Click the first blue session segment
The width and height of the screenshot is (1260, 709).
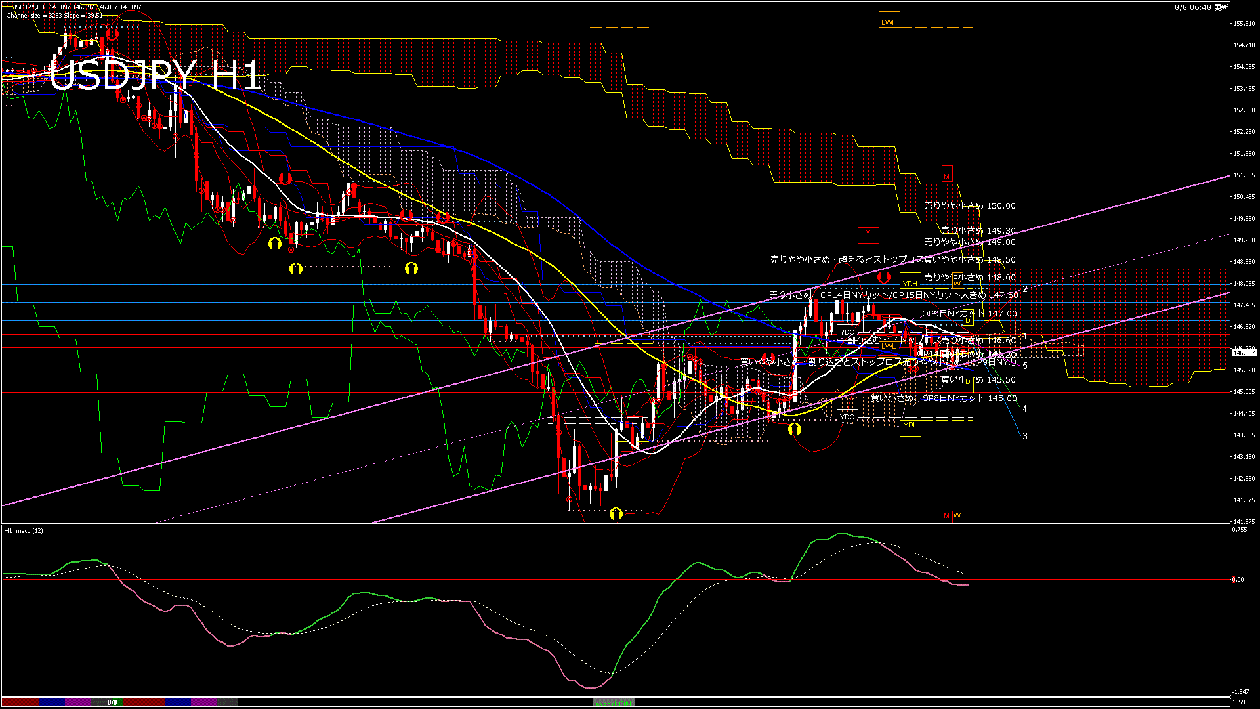point(52,702)
